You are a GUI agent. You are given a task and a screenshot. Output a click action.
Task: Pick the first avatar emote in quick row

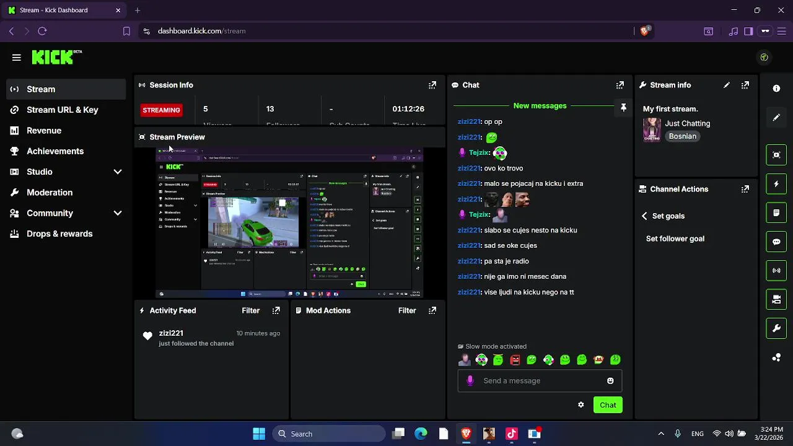pos(465,360)
